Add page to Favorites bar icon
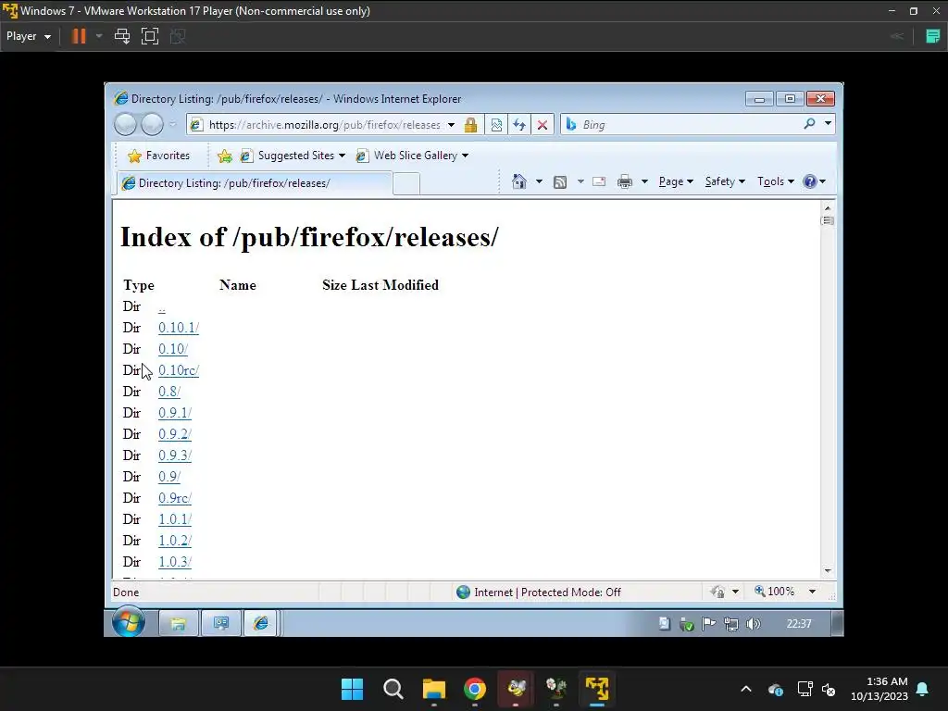 (224, 156)
